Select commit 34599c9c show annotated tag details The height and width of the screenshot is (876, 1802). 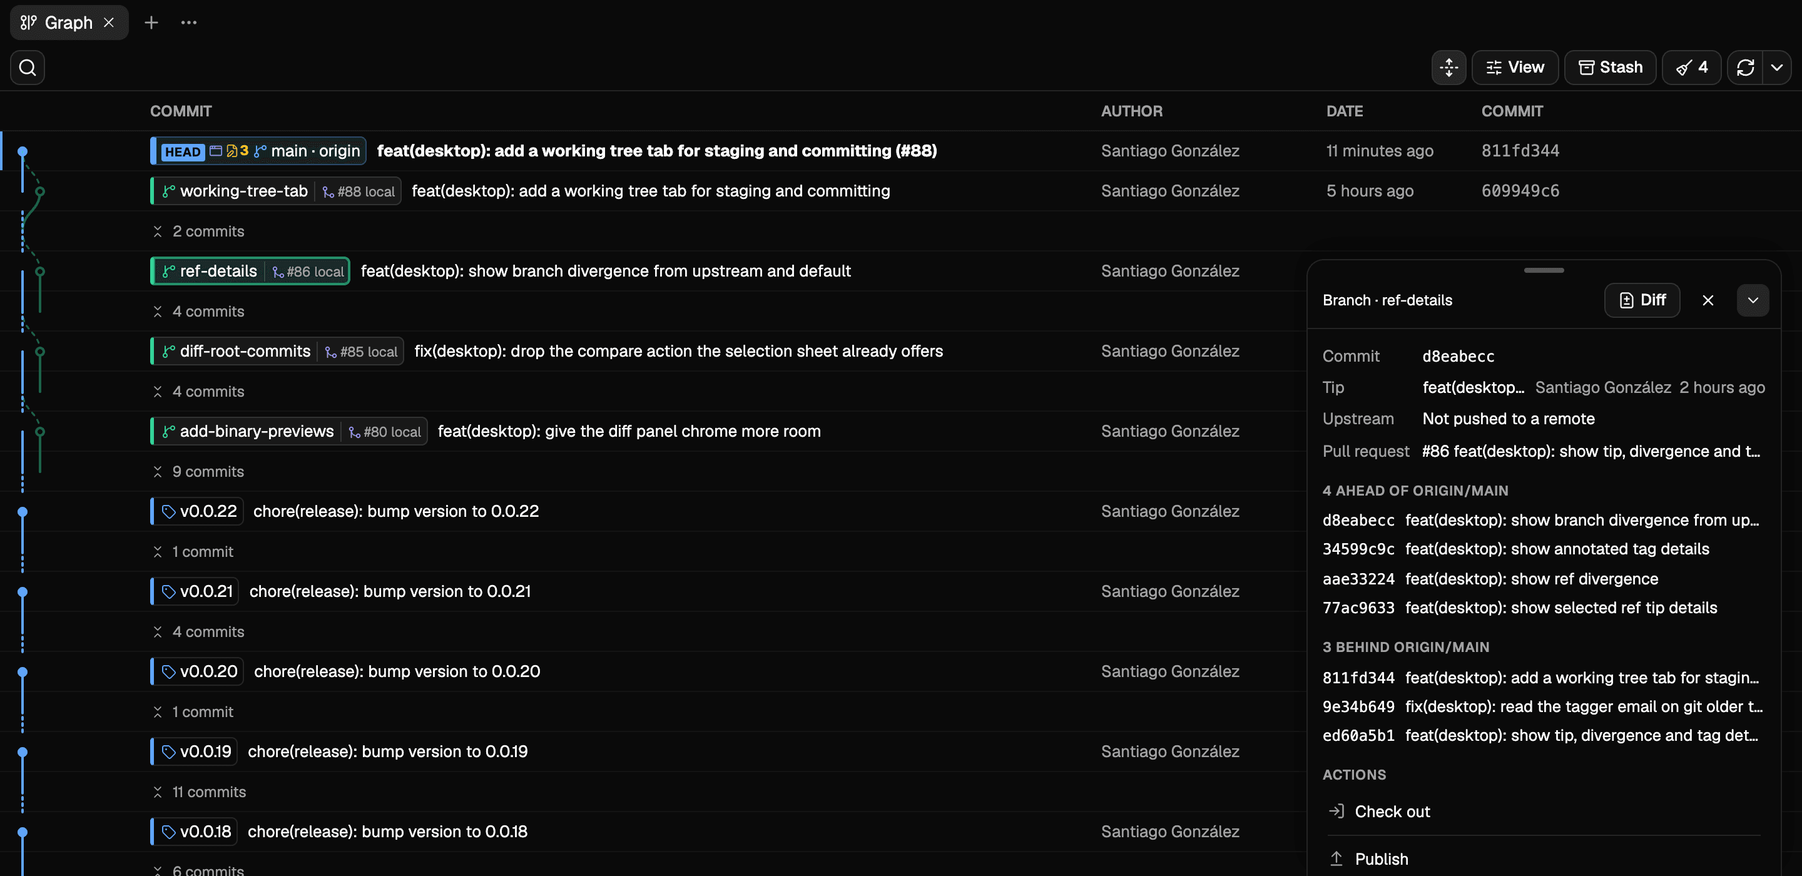point(1516,549)
